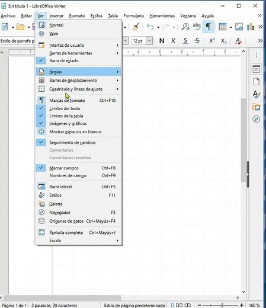Open sidebar Page panel icon
Viewport: 266px width, 308px height.
pyautogui.click(x=256, y=82)
